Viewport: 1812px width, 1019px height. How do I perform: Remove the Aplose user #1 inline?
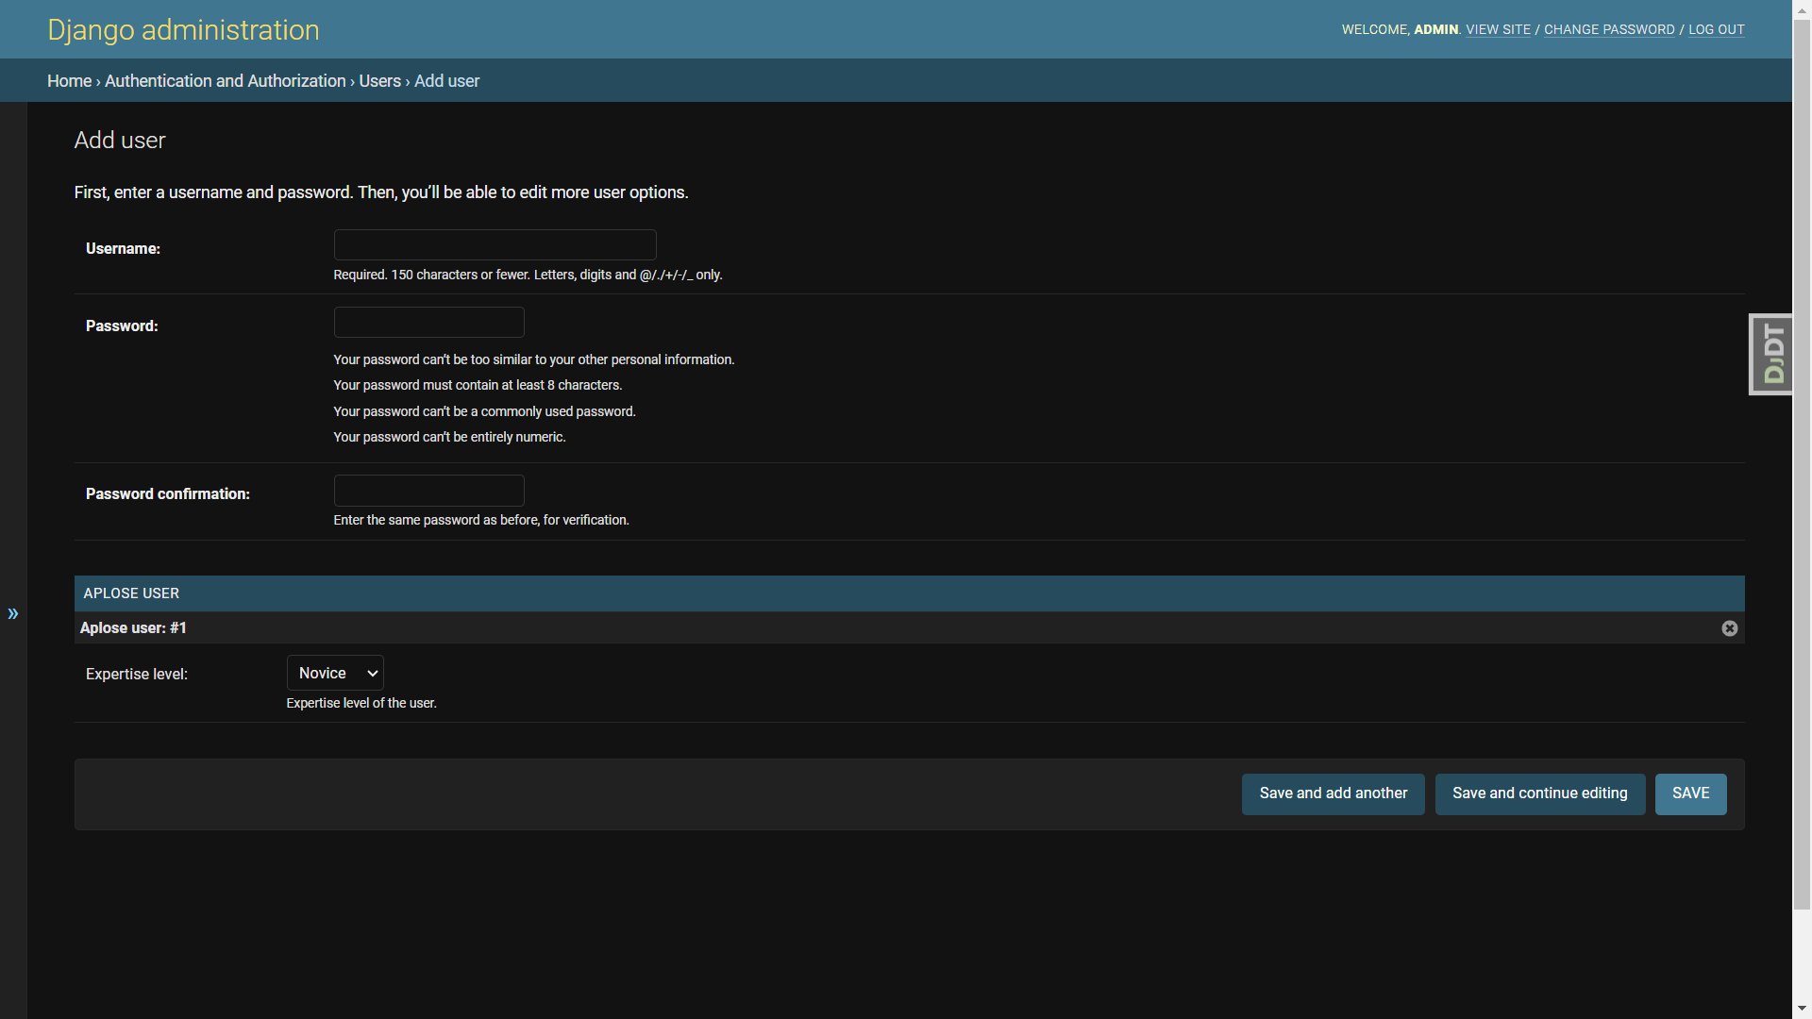click(1729, 628)
